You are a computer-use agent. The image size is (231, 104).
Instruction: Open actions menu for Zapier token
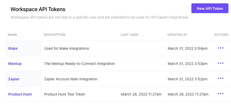(x=220, y=79)
